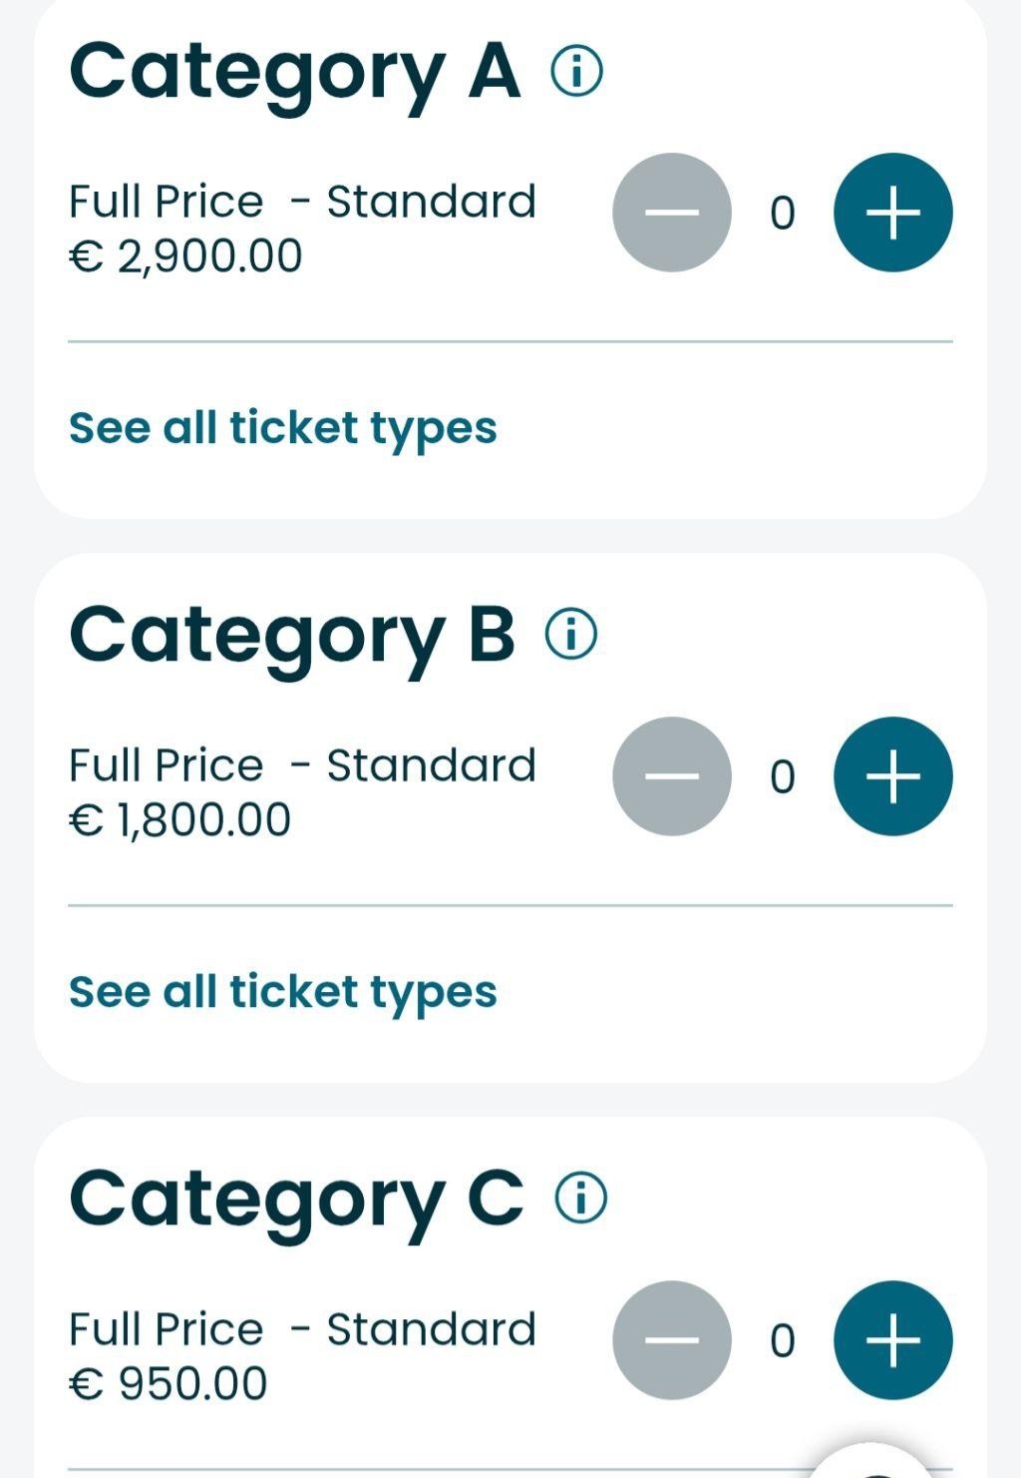
Task: Open the Category B info icon
Action: pos(571,634)
